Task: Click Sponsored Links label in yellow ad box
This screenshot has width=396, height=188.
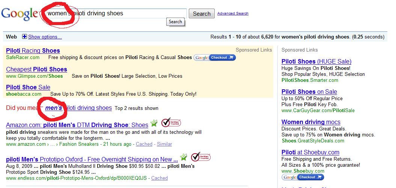Action: tap(254, 50)
